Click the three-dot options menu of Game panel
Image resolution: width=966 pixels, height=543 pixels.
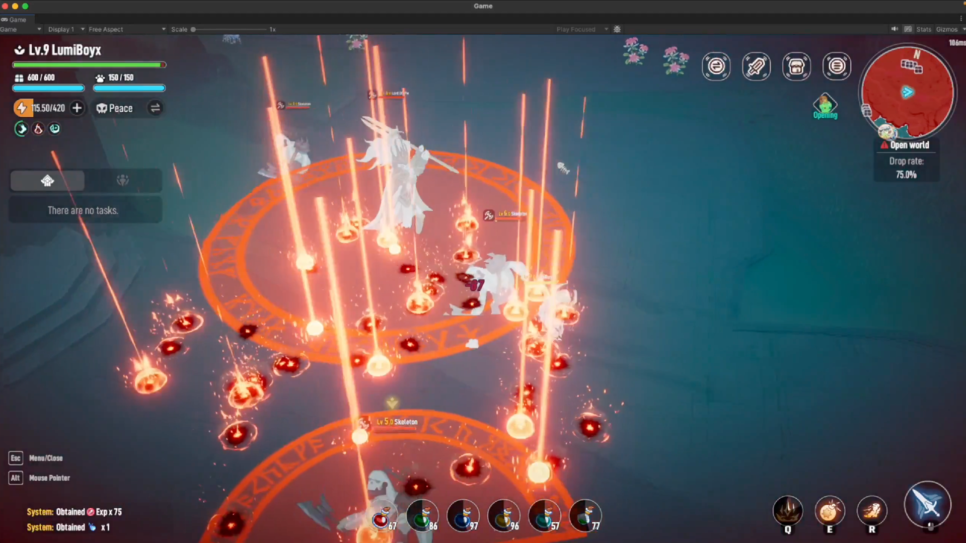[x=961, y=19]
